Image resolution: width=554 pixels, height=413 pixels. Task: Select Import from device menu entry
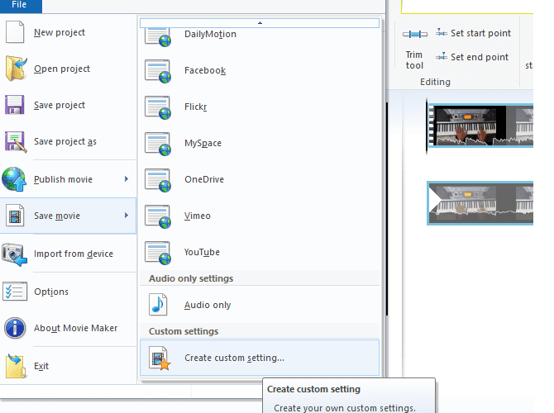click(69, 254)
